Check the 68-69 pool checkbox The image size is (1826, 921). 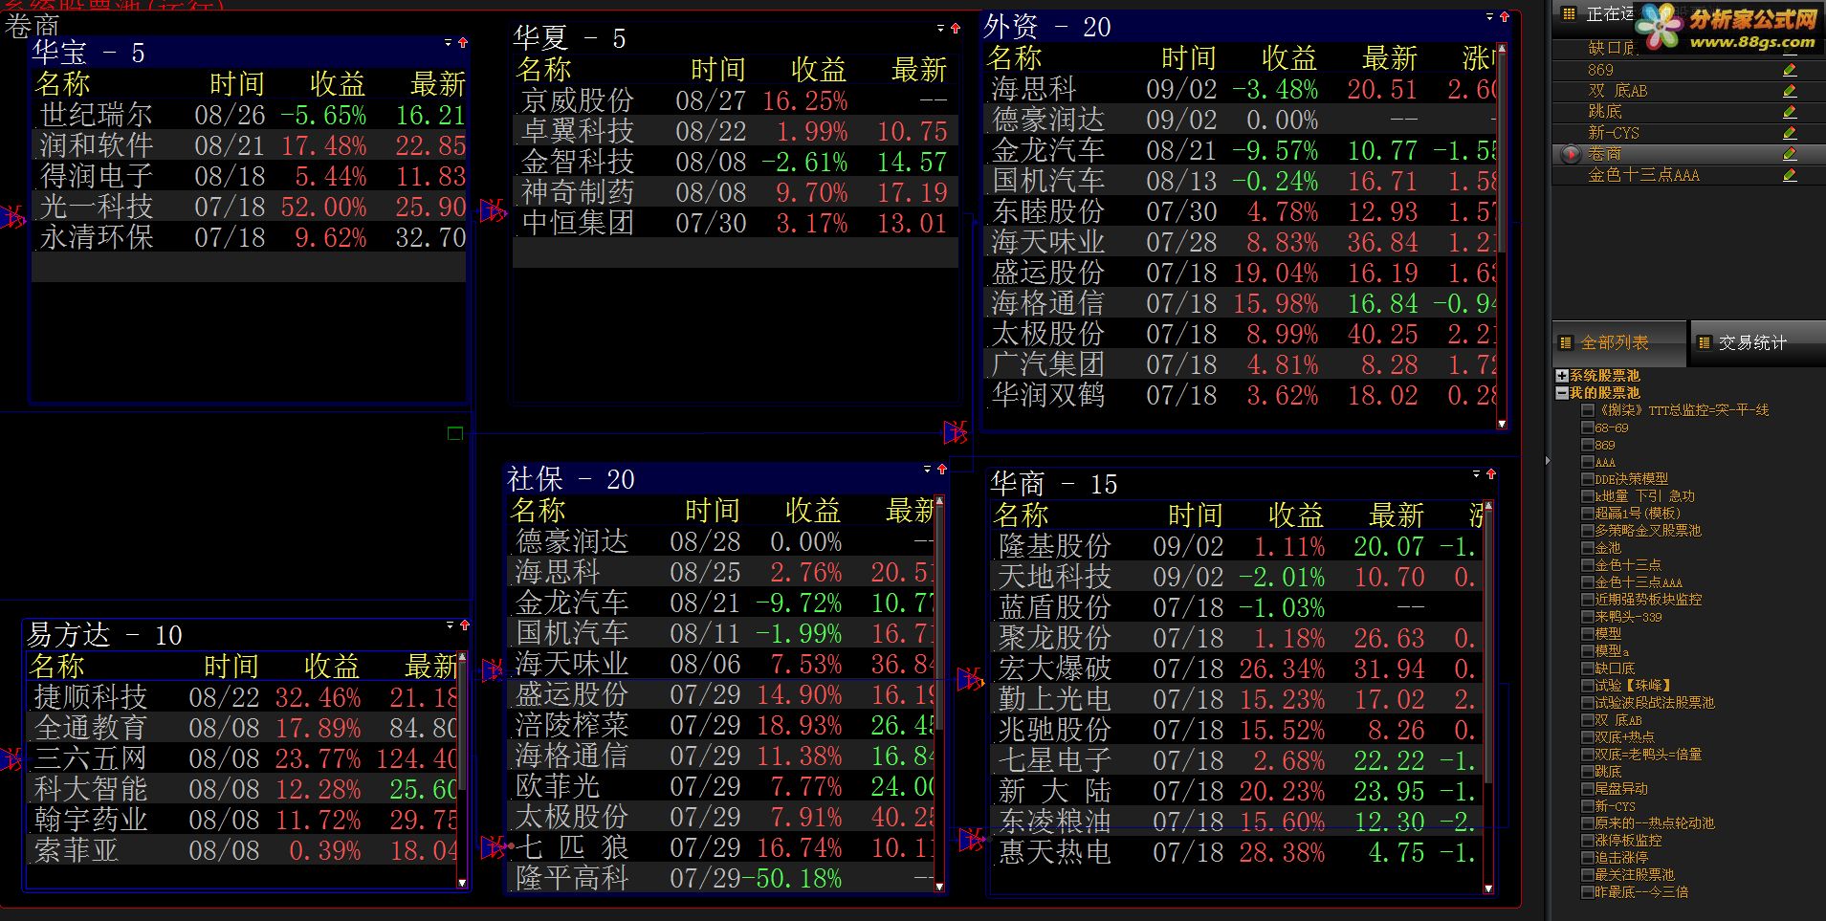(x=1588, y=428)
